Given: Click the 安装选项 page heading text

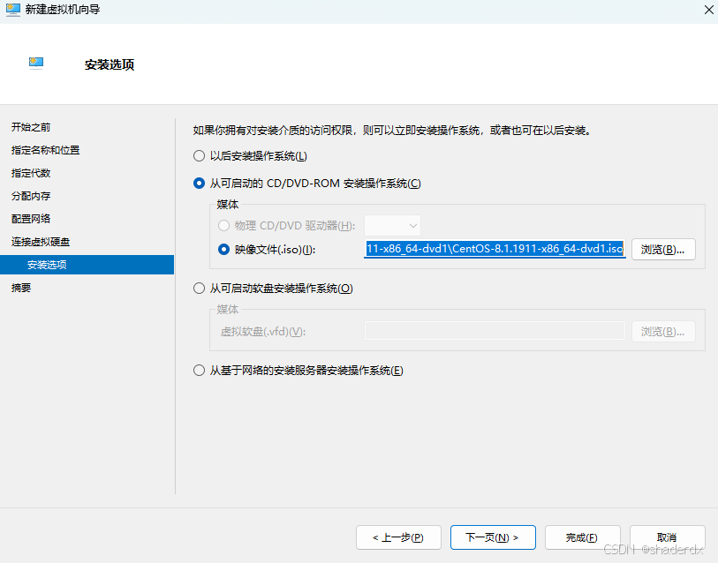Looking at the screenshot, I should tap(110, 64).
